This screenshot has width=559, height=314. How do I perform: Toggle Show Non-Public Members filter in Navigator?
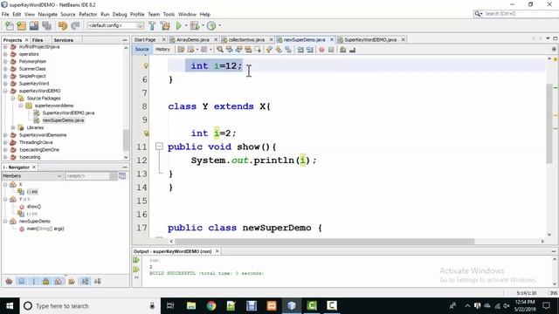click(45, 281)
